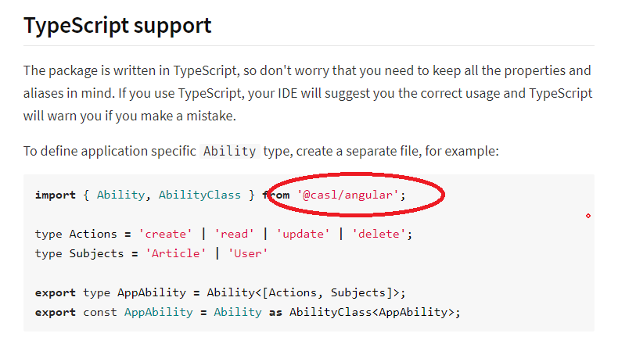Viewport: 636px width, 344px height.
Task: Click "Ability<[Actions, Subjects]>" in the code
Action: [x=303, y=292]
